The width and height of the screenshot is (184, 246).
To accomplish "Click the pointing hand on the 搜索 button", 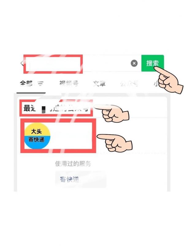I will pos(168,80).
